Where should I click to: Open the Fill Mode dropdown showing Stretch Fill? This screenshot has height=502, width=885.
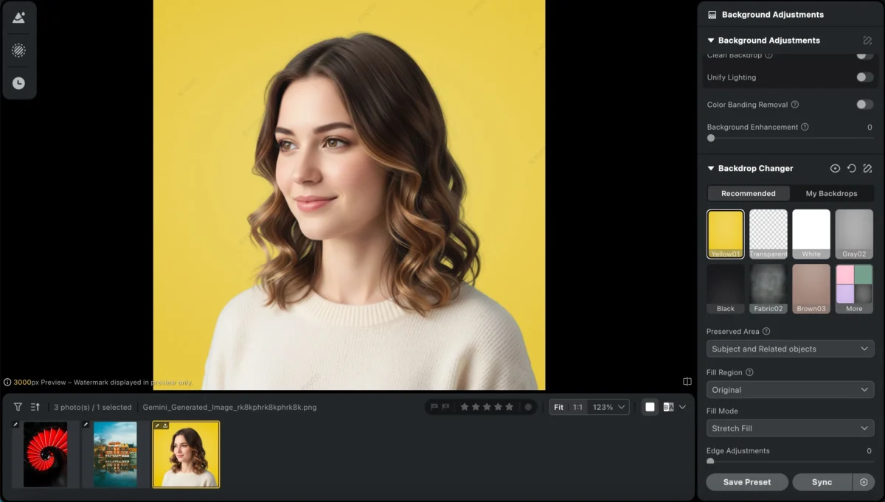pyautogui.click(x=790, y=428)
